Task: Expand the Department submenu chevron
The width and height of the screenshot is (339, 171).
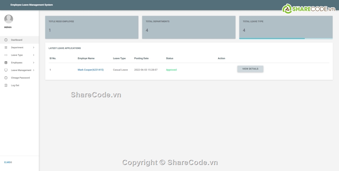Action: pos(34,47)
